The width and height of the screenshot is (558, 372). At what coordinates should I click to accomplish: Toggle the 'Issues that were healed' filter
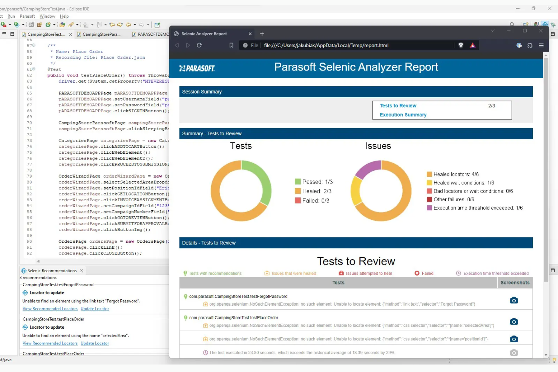[x=290, y=273]
